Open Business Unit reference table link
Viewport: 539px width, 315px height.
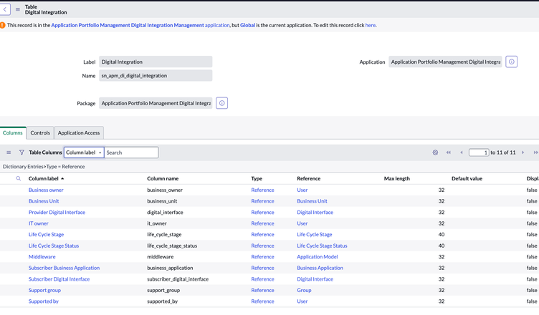pos(312,201)
